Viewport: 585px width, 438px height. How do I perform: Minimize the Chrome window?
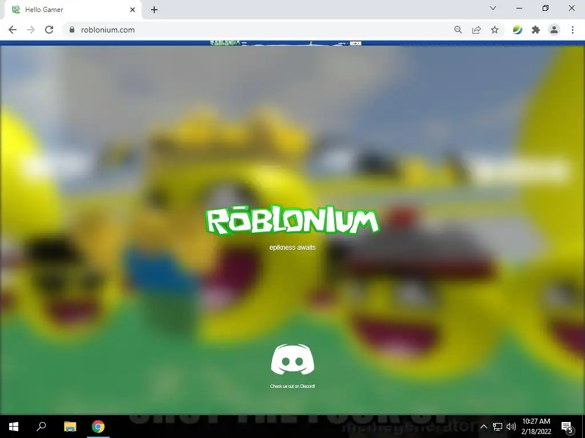click(519, 8)
